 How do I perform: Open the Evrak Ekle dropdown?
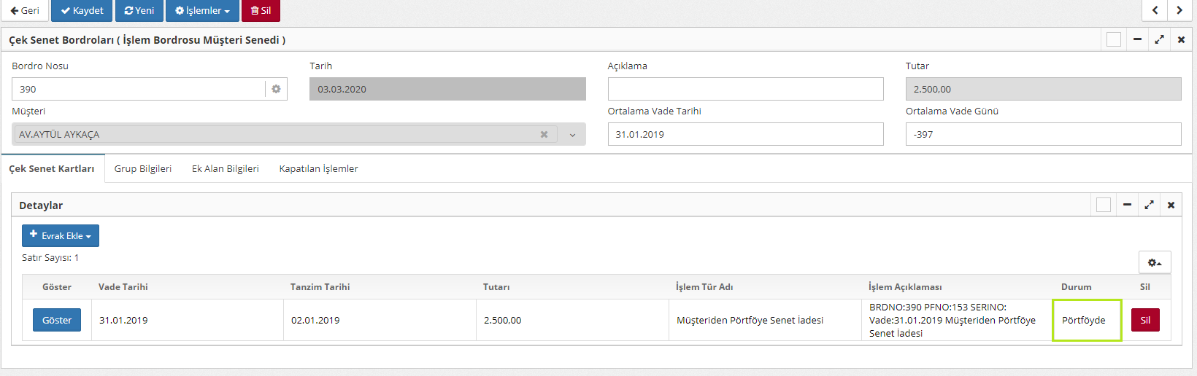click(x=61, y=236)
